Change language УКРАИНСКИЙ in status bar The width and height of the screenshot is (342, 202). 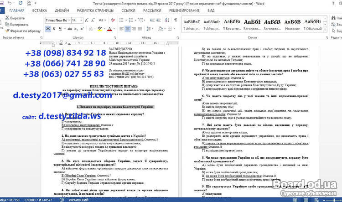point(78,200)
